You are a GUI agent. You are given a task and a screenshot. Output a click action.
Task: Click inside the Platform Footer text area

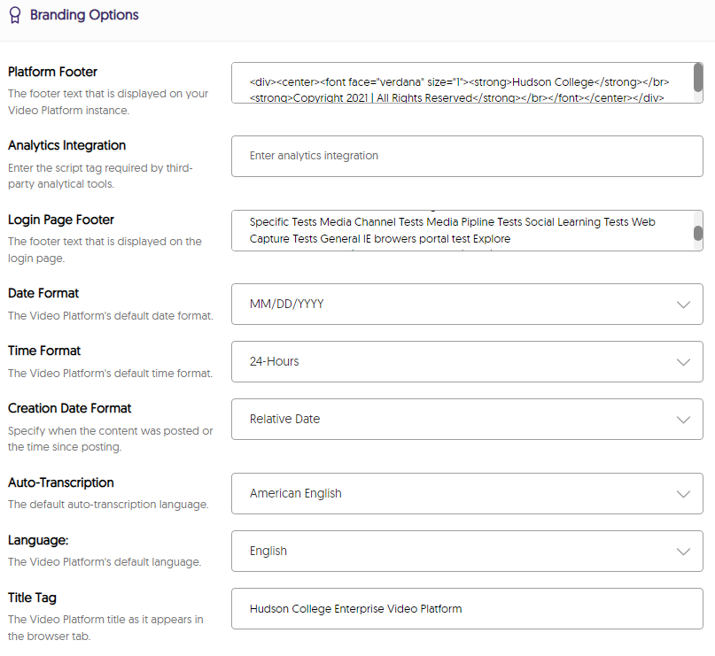461,83
